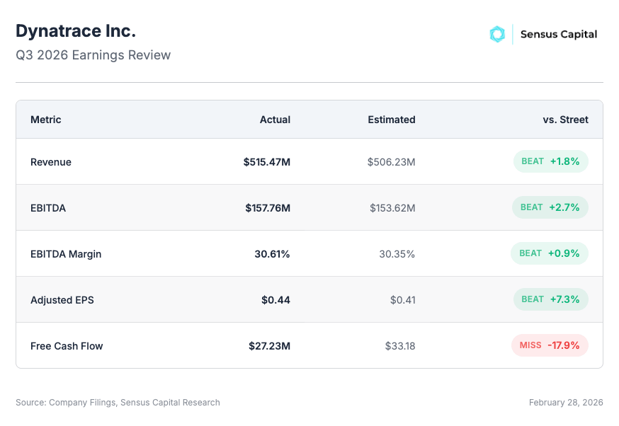
Task: Select the $515.47M actual revenue value
Action: [x=267, y=162]
